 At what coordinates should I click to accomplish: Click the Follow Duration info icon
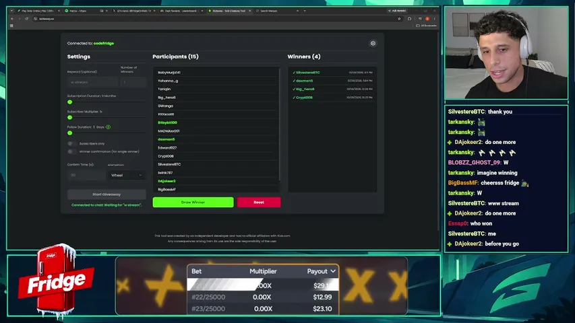(x=108, y=127)
